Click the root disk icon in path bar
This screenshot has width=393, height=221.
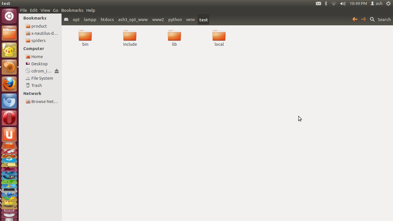pyautogui.click(x=66, y=20)
